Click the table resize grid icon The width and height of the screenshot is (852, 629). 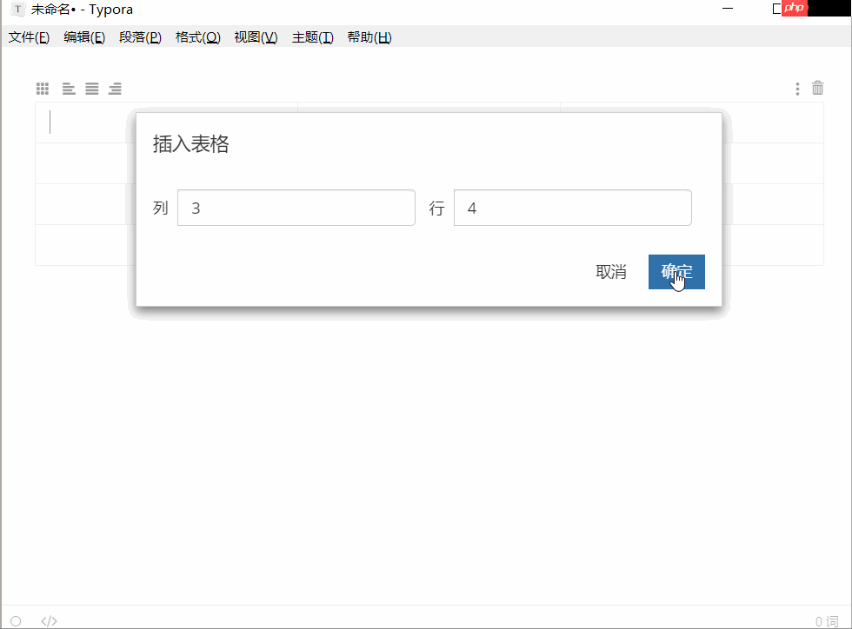point(42,88)
